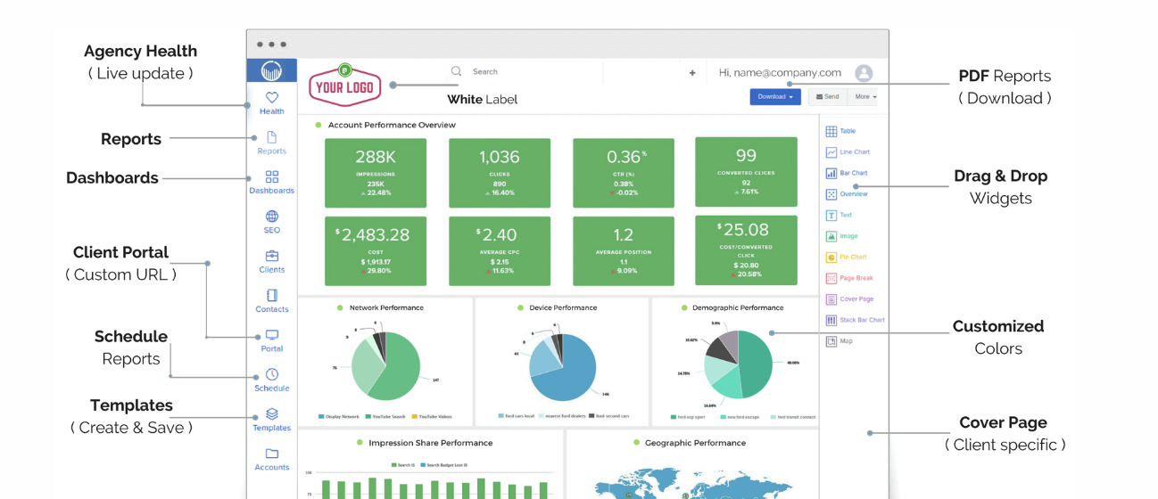Open the user profile avatar
The width and height of the screenshot is (1158, 499).
pos(864,73)
